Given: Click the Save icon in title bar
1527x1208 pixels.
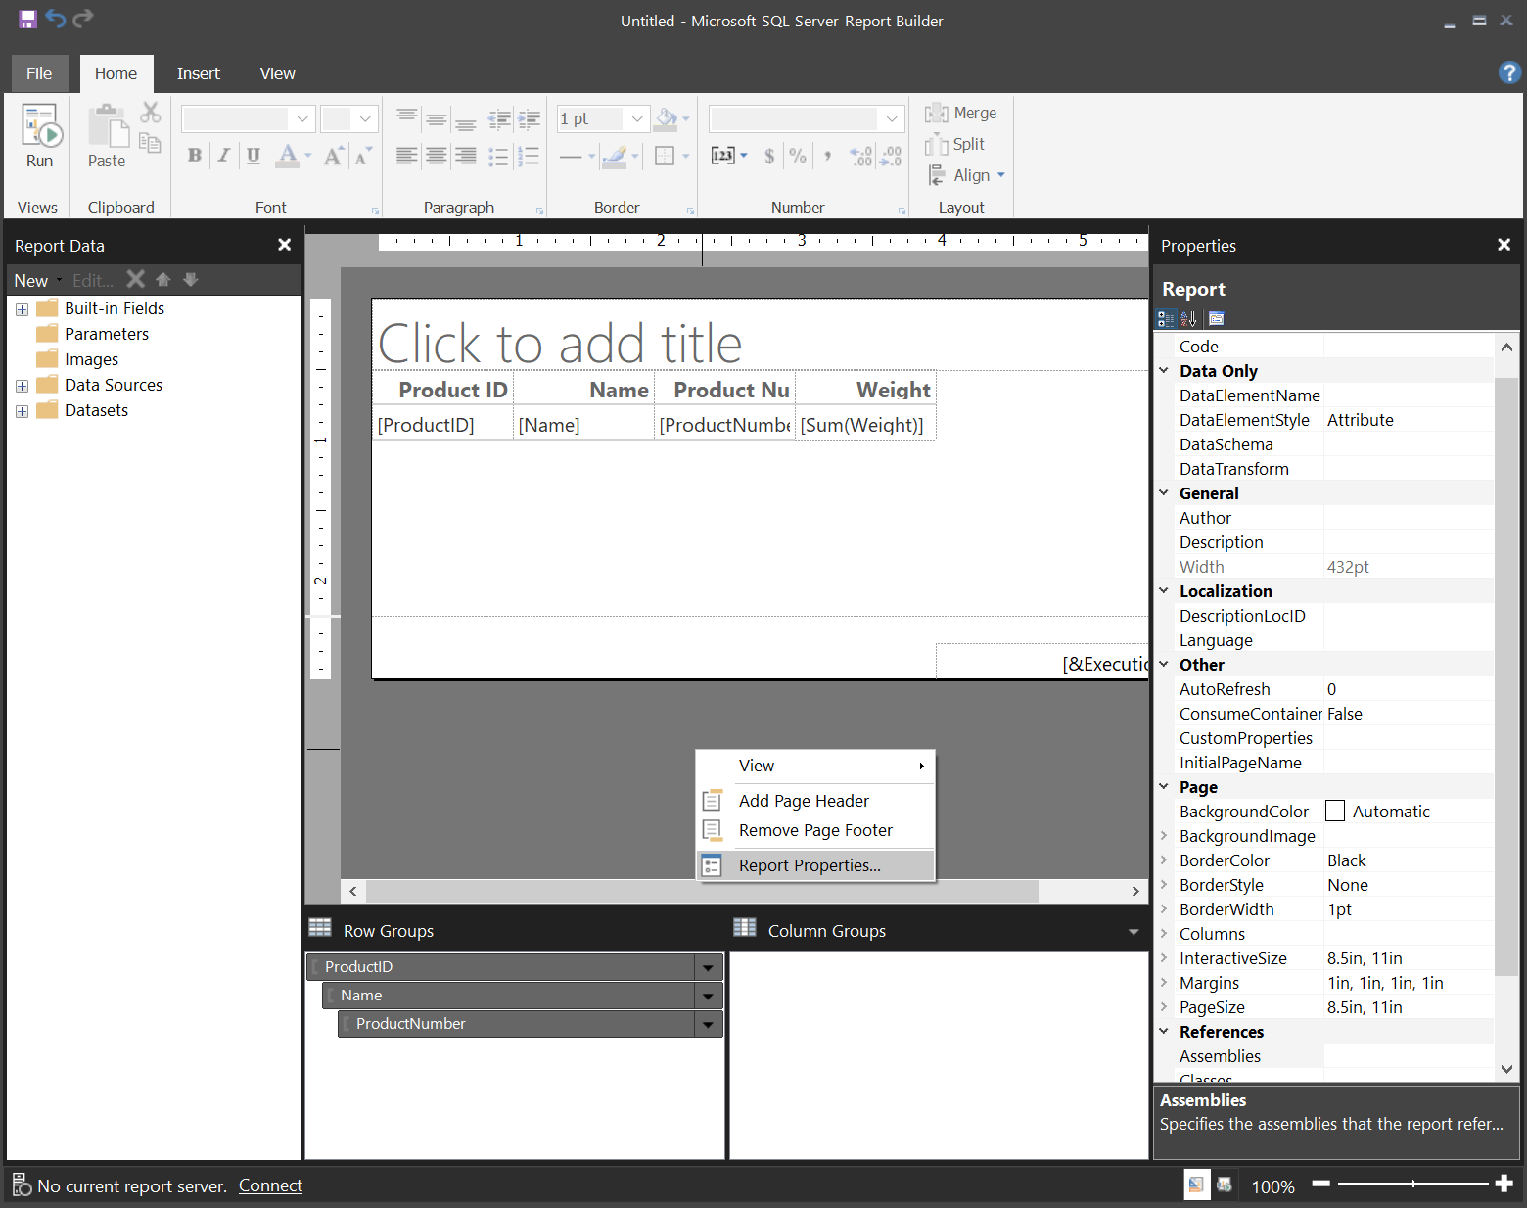Looking at the screenshot, I should [x=27, y=19].
